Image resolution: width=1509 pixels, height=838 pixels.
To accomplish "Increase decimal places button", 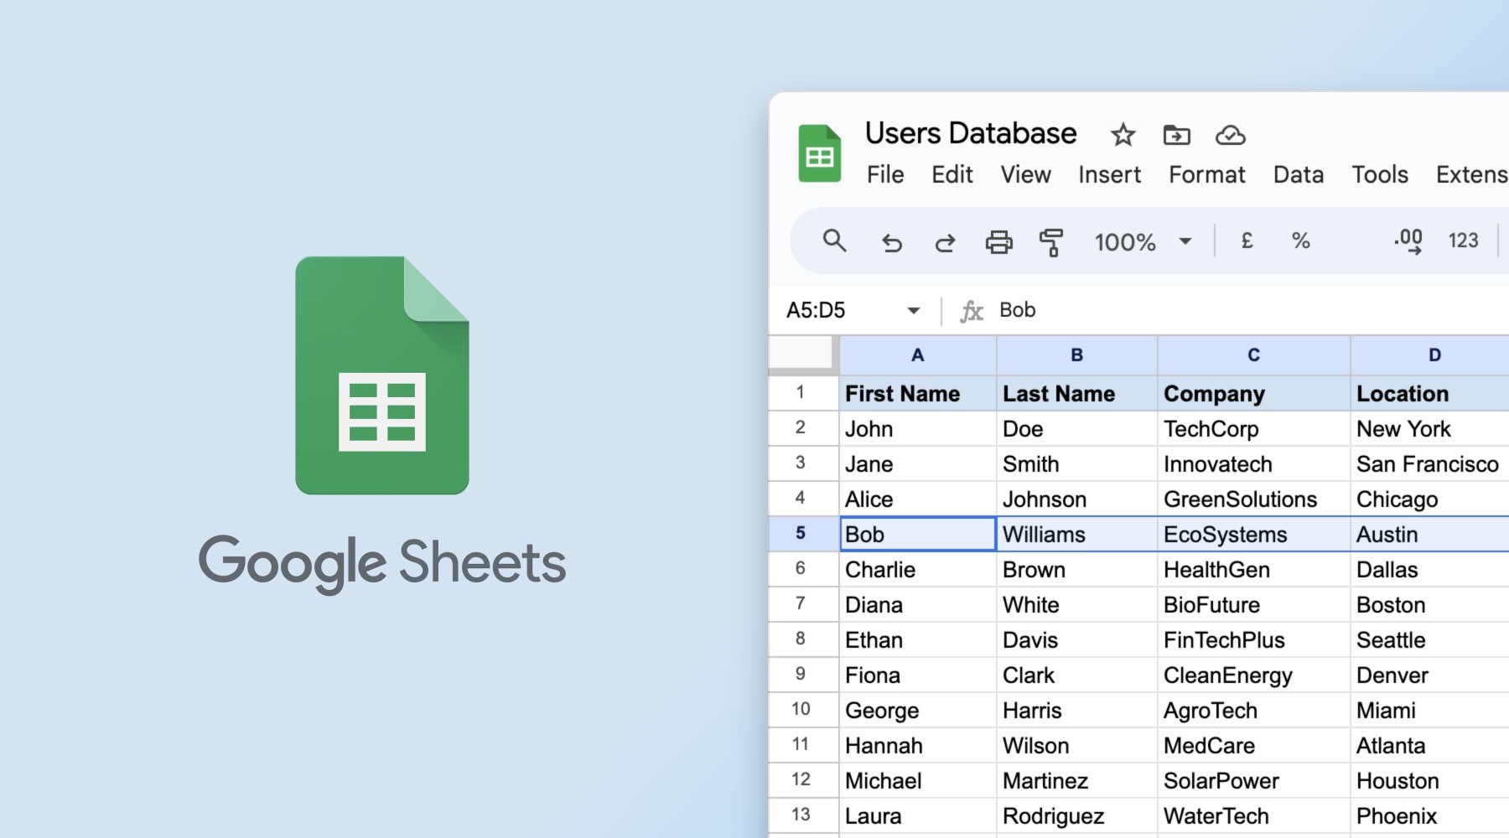I will coord(1408,241).
